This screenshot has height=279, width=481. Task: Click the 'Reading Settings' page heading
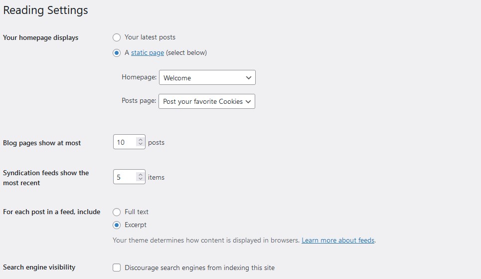45,10
